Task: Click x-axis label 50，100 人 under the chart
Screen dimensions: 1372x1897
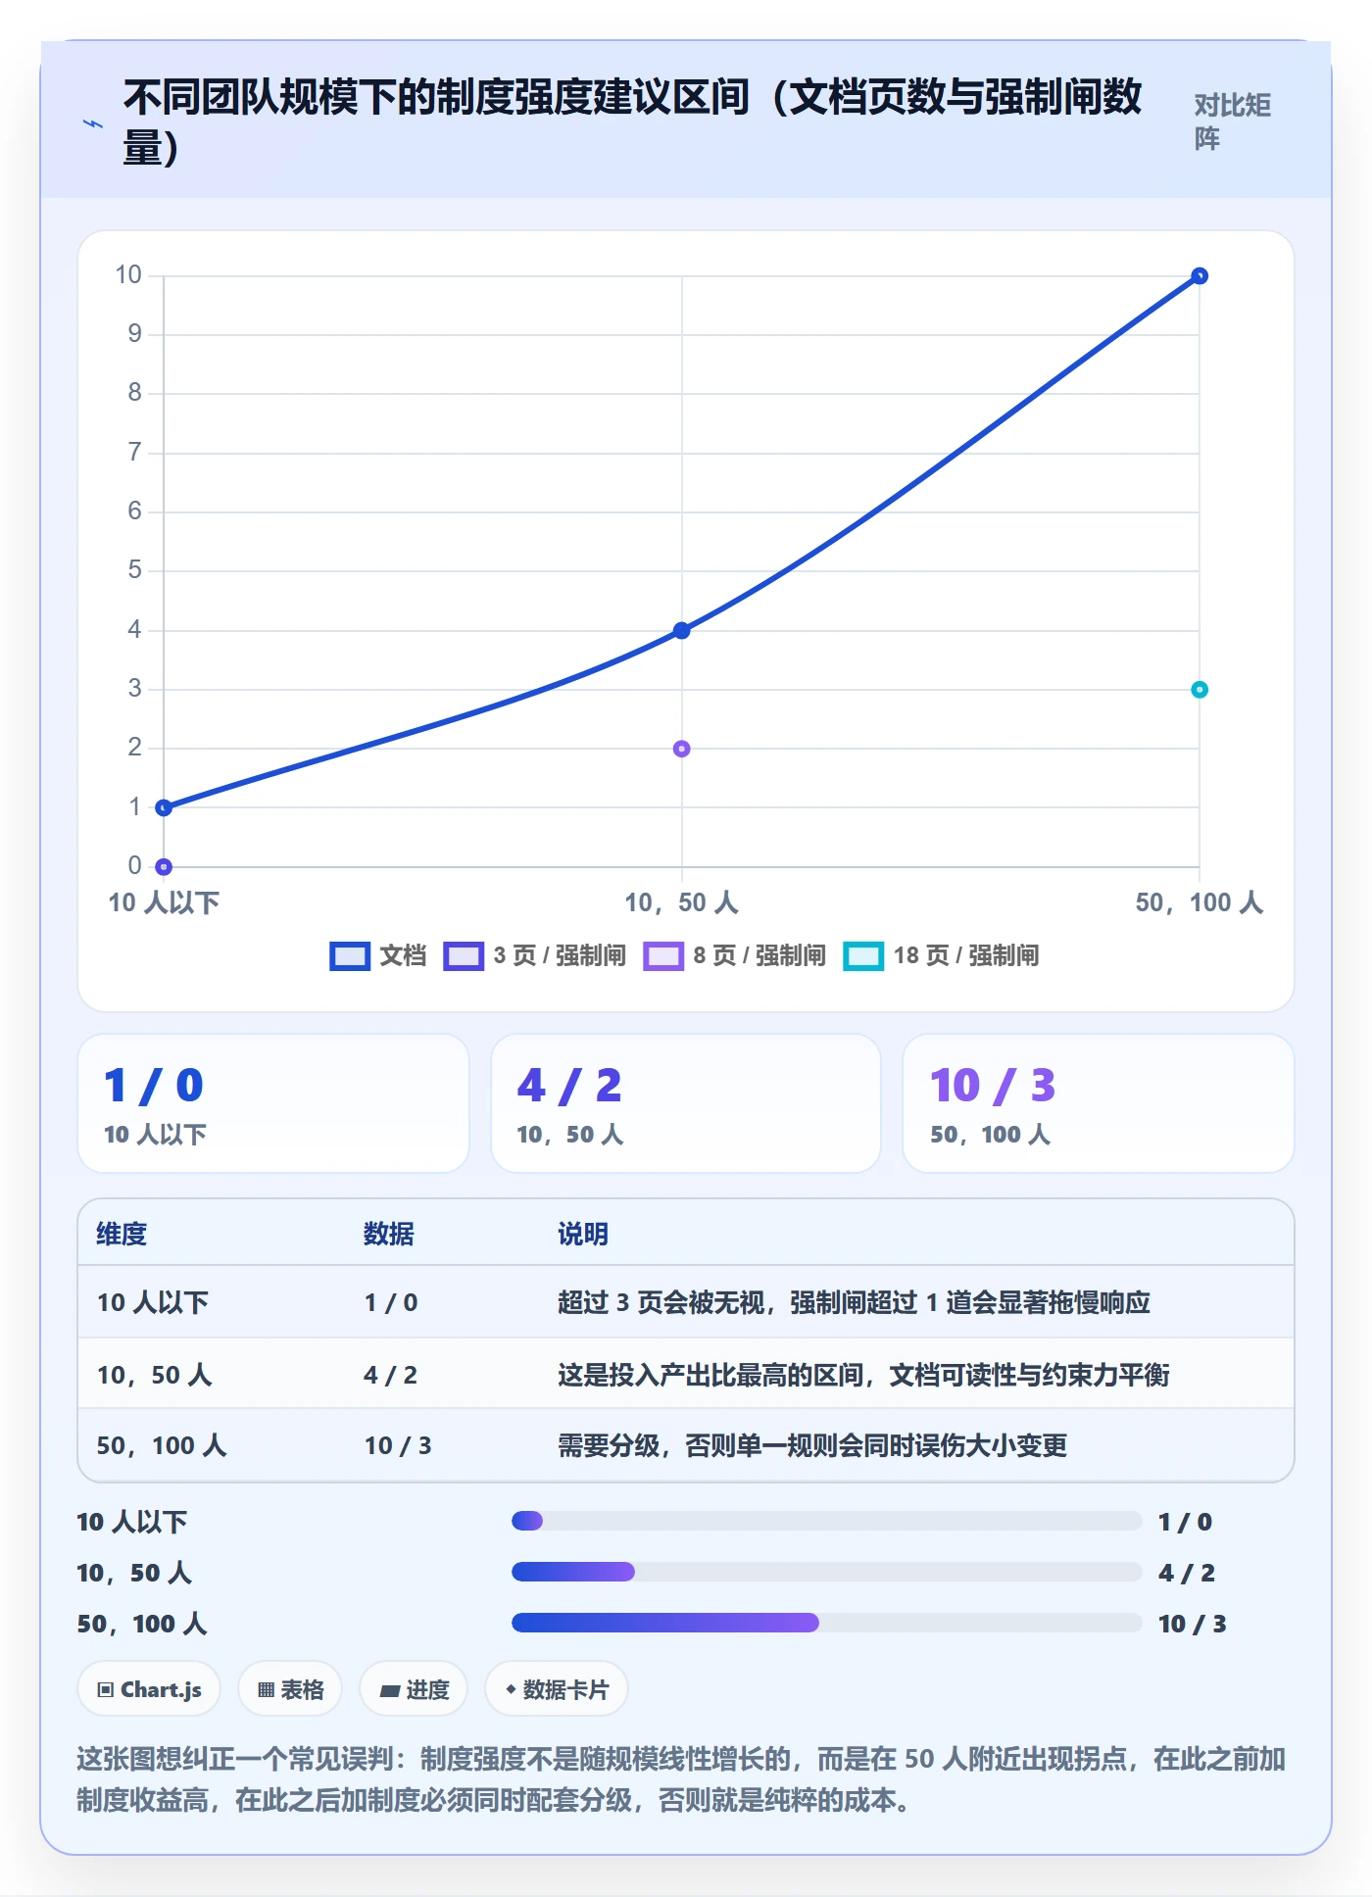Action: point(1199,902)
